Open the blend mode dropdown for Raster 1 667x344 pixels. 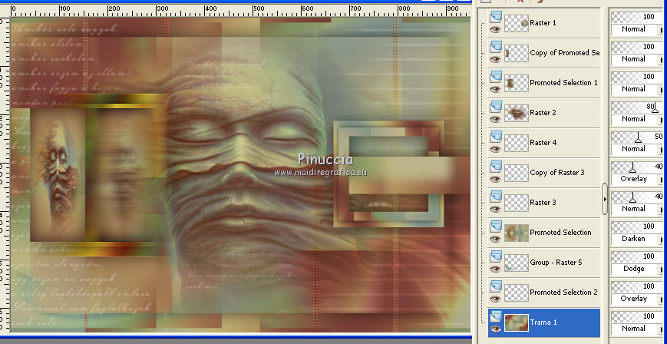coord(637,29)
